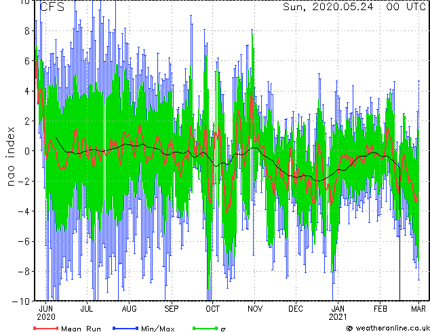
Task: Click the y-axis value 6
Action: coord(27,61)
